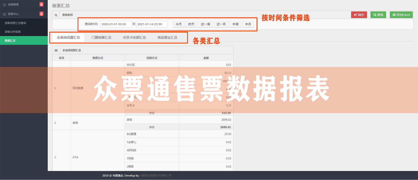
Task: Click the green 搜索 button
Action: point(378,15)
